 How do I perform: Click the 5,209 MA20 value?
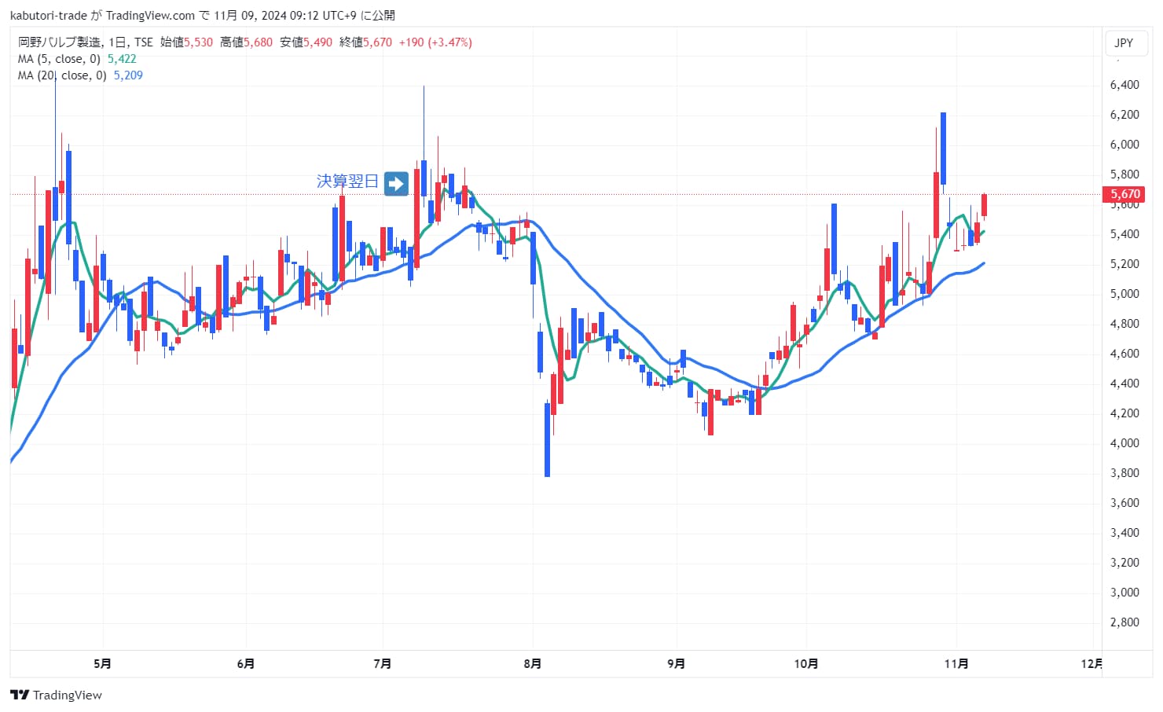click(128, 75)
